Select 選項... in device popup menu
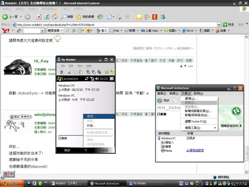 point(99,116)
